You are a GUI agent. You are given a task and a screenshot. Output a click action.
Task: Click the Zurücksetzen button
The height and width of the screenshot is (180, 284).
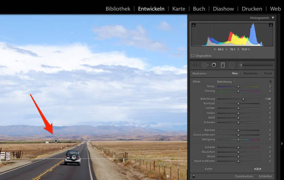(244, 176)
